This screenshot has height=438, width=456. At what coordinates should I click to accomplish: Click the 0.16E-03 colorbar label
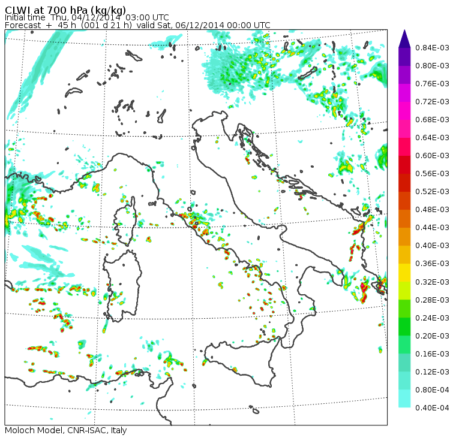[x=432, y=354]
